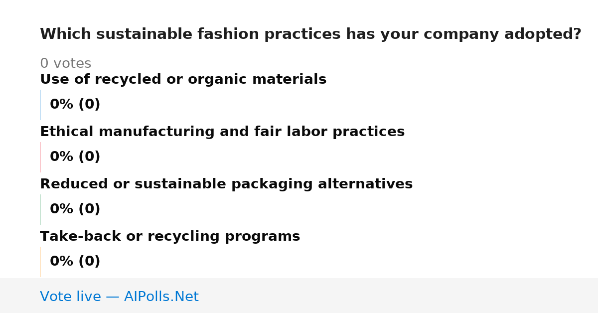Click '0% (0)' under ethical manufacturing
The image size is (598, 313).
tap(75, 157)
